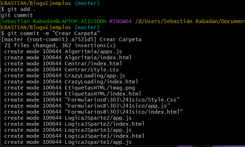Image resolution: width=245 pixels, height=147 pixels.
Task: Click the commit hash a7521d5
Action: (x=84, y=39)
